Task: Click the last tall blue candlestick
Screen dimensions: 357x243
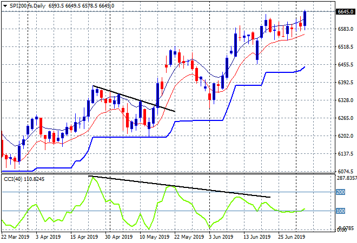Action: [x=305, y=19]
